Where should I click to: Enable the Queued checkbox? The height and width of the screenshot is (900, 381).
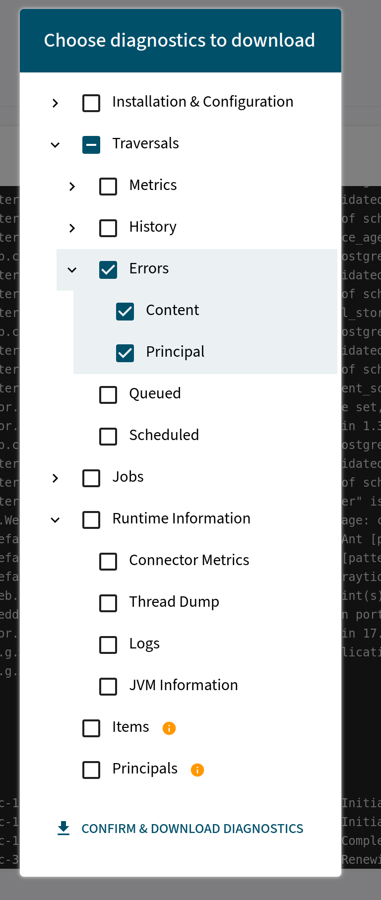pos(108,395)
